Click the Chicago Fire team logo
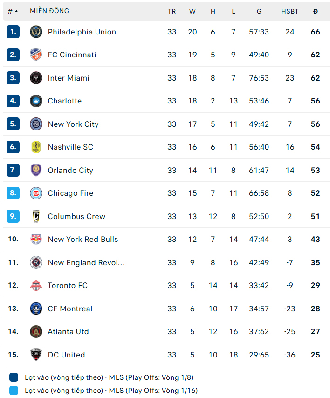330x398 pixels. point(36,193)
